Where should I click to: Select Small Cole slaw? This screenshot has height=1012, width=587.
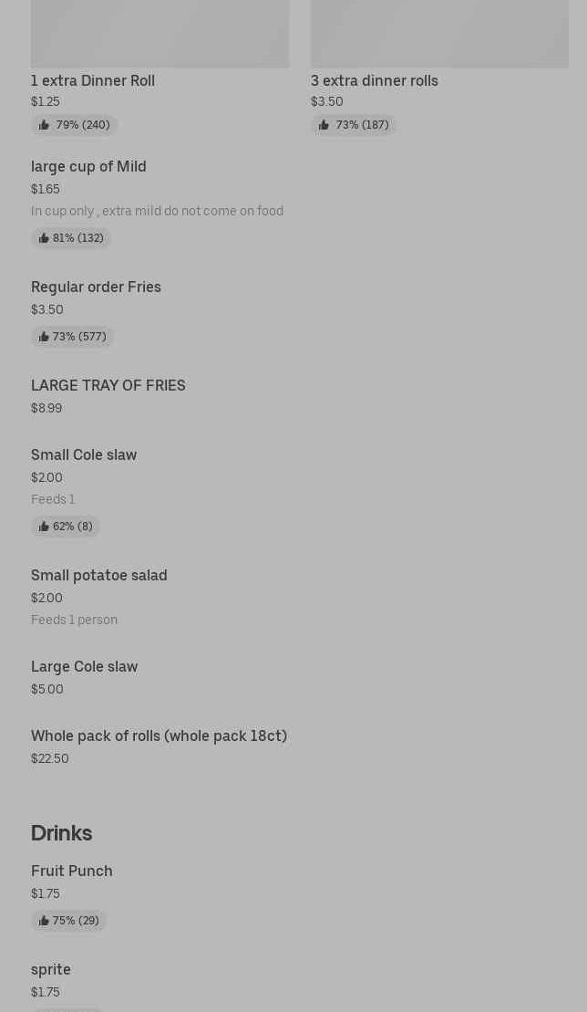pyautogui.click(x=84, y=454)
